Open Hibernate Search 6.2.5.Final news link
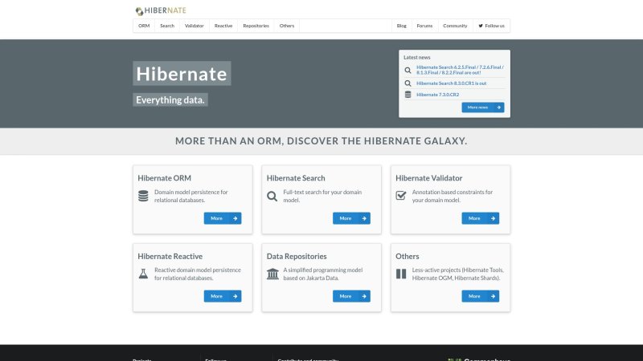The image size is (643, 361). click(x=460, y=70)
